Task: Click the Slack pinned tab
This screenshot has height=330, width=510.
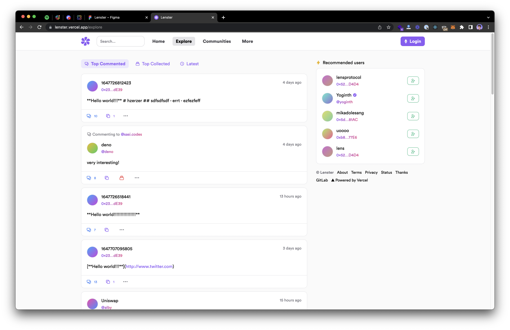Action: coord(58,17)
